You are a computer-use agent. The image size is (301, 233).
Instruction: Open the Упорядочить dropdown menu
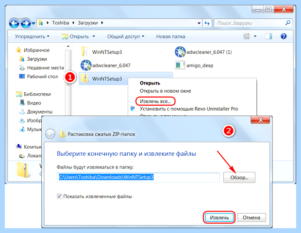(x=32, y=36)
